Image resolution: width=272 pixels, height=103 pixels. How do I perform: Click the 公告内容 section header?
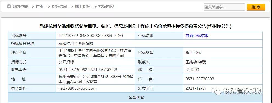click(x=135, y=97)
